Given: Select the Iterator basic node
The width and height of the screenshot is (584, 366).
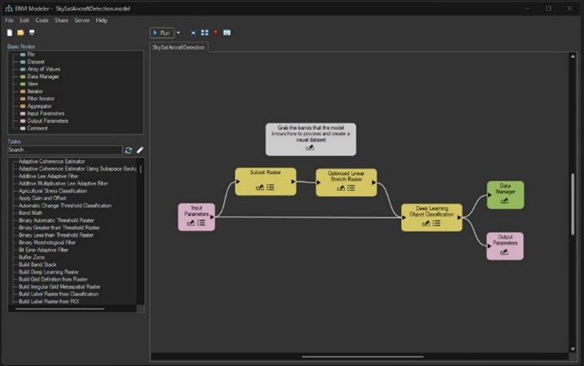Looking at the screenshot, I should click(36, 92).
